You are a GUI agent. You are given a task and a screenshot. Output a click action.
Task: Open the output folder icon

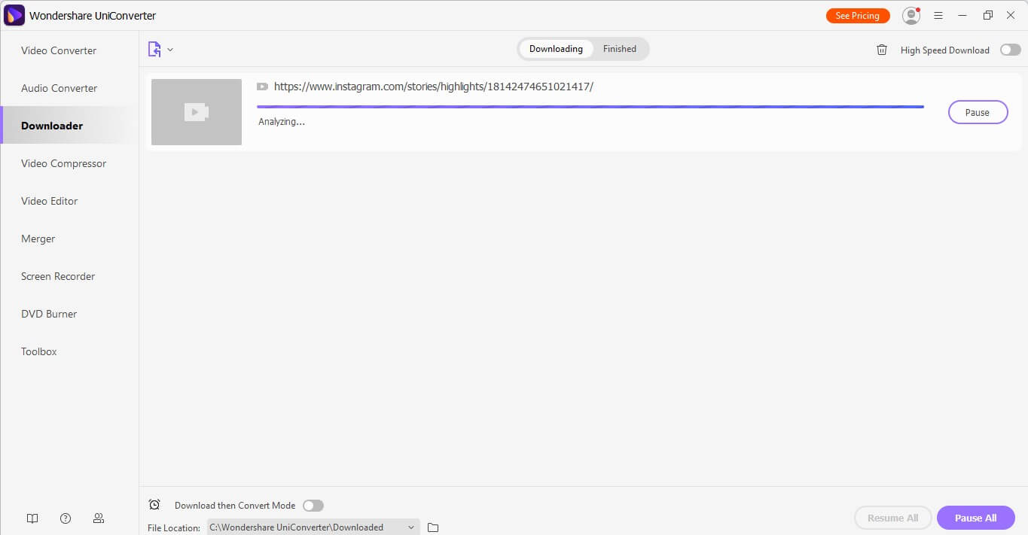[433, 527]
